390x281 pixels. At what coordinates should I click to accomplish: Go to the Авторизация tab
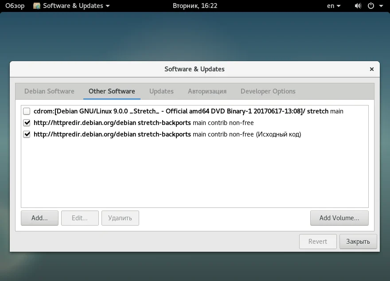coord(207,91)
